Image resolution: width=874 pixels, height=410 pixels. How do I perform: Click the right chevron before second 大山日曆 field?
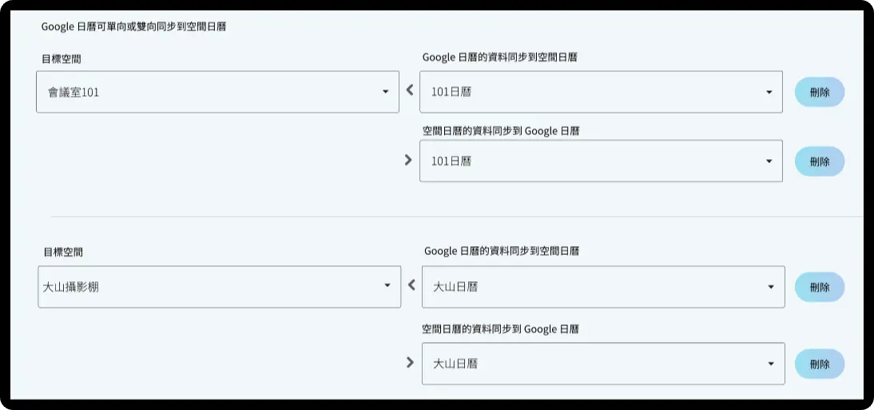coord(410,362)
